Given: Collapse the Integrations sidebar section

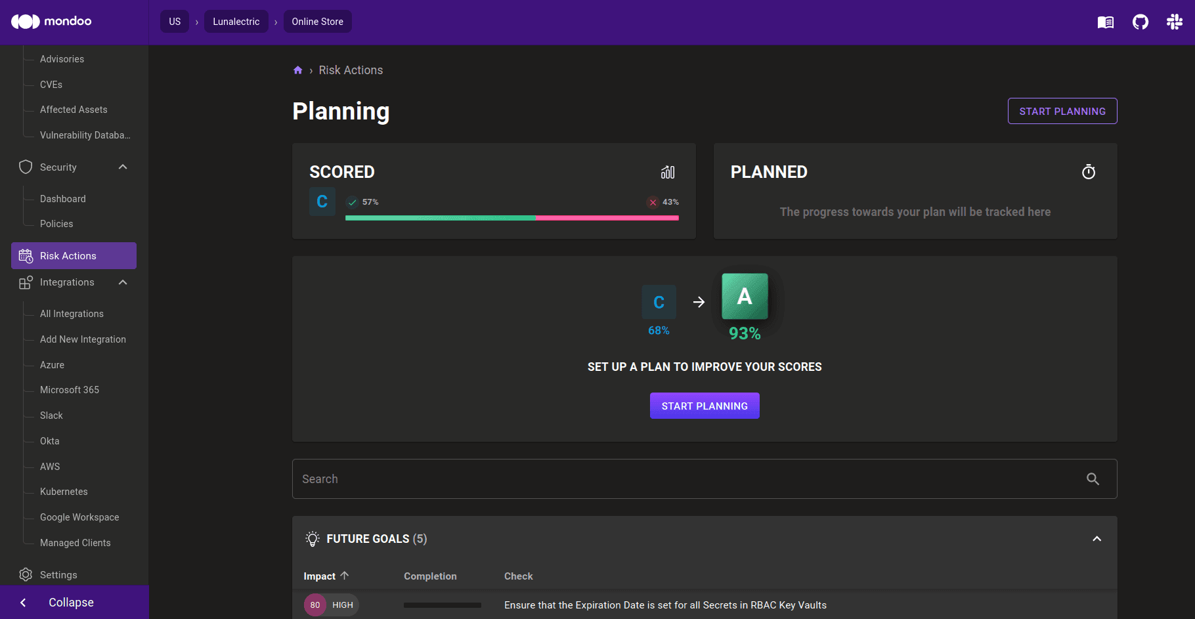Looking at the screenshot, I should point(123,282).
